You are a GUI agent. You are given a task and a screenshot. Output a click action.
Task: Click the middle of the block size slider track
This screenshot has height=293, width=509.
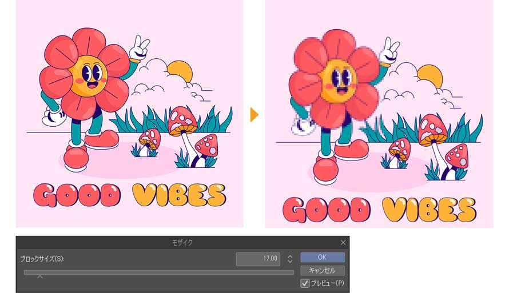click(x=159, y=272)
